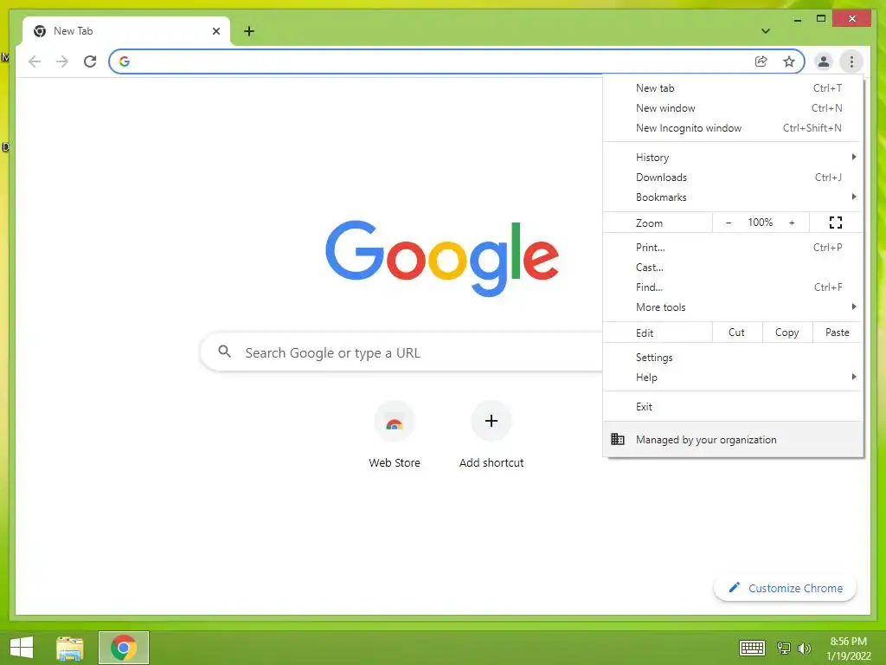Choose Exit from the menu

click(x=732, y=407)
